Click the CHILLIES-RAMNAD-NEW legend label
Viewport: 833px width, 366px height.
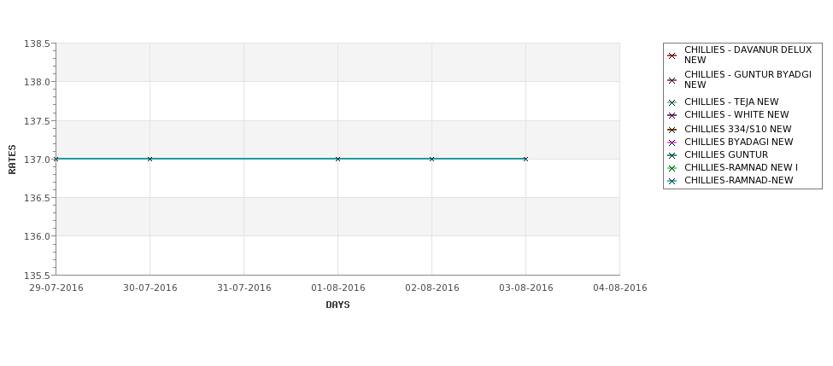point(739,180)
